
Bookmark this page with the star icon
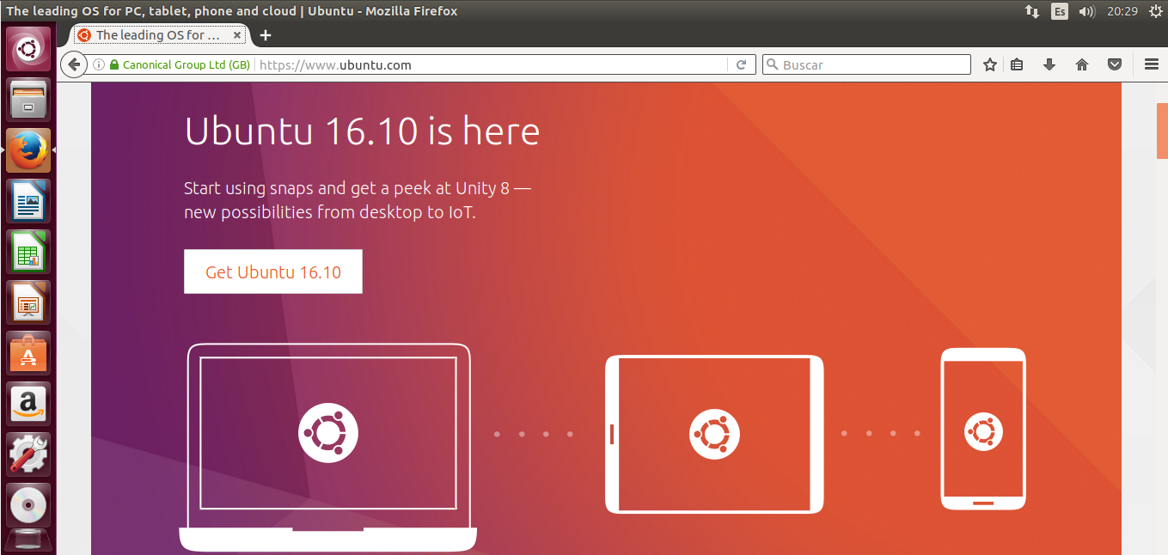point(989,64)
